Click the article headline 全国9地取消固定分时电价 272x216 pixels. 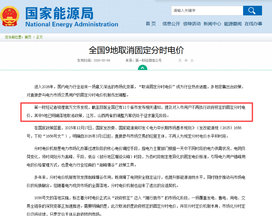(x=136, y=50)
